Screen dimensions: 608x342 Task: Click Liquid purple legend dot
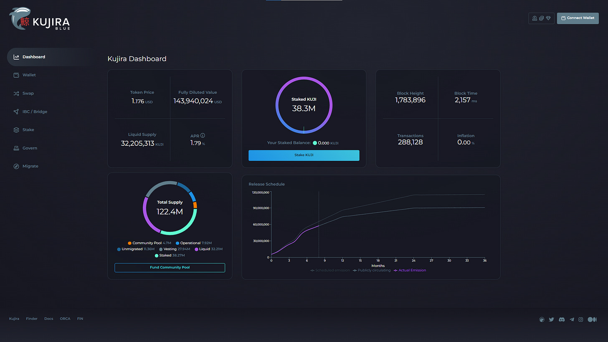196,249
